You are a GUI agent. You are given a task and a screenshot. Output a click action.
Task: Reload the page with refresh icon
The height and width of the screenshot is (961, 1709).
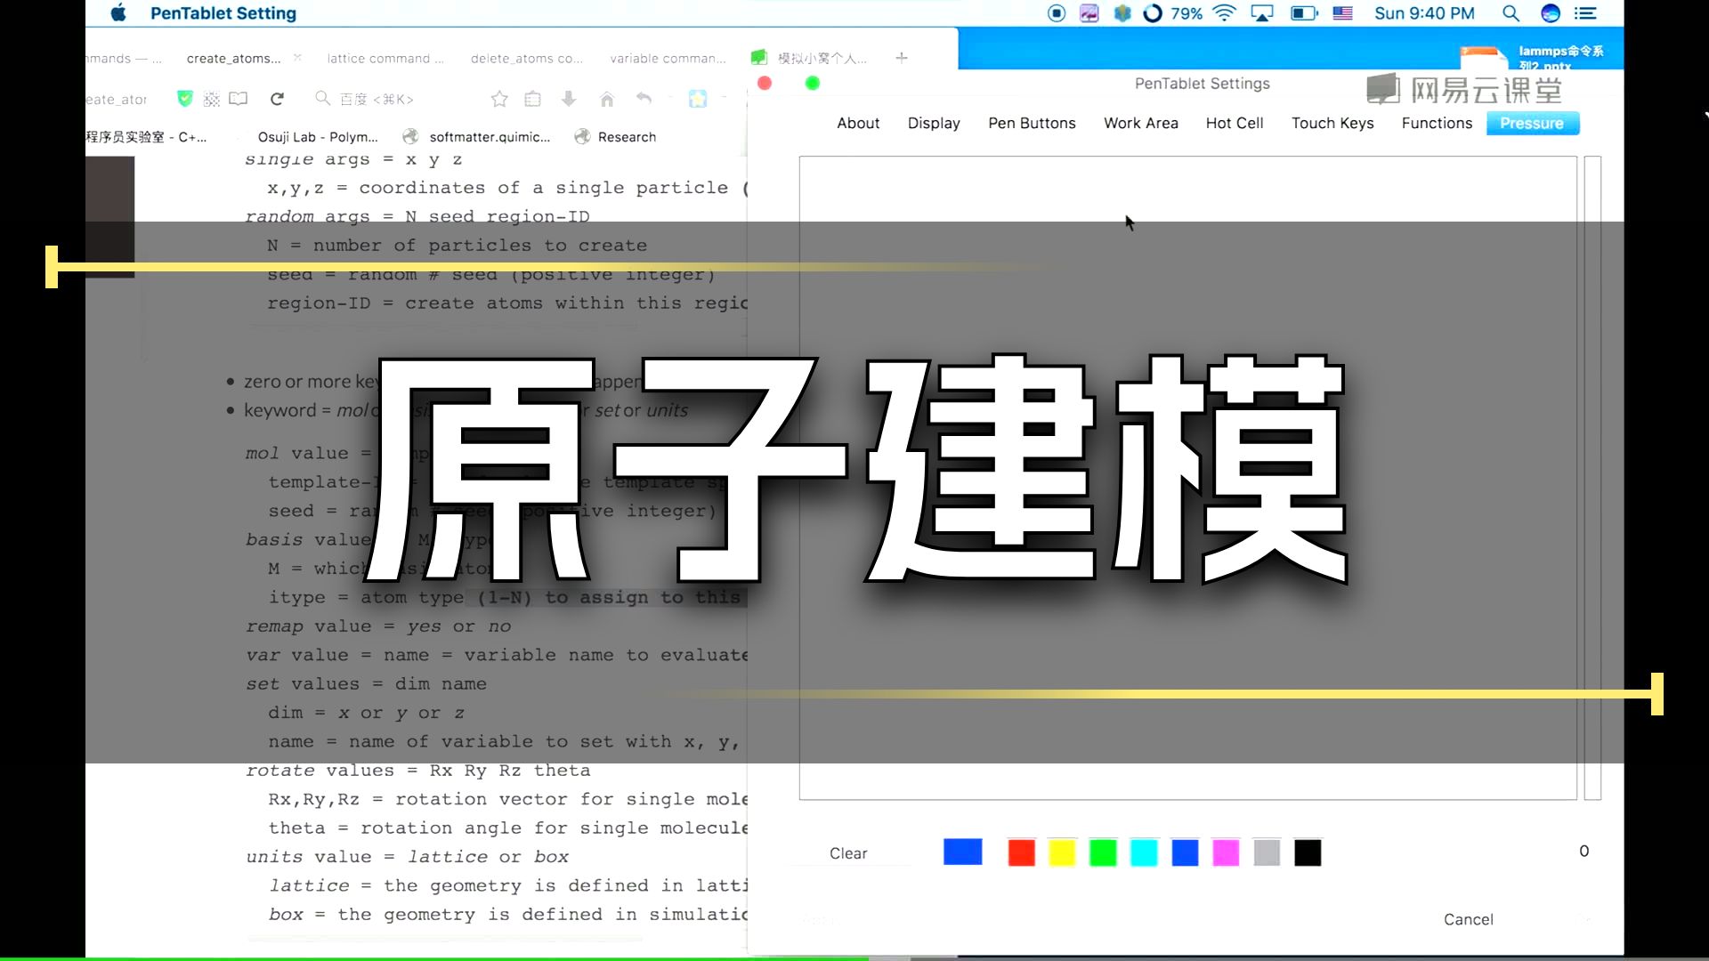pos(277,99)
